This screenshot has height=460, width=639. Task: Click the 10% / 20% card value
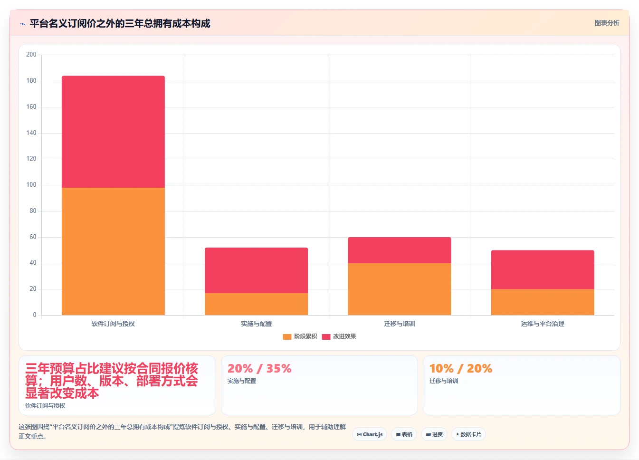pos(461,369)
